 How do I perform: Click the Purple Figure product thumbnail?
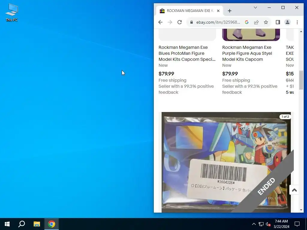click(251, 35)
